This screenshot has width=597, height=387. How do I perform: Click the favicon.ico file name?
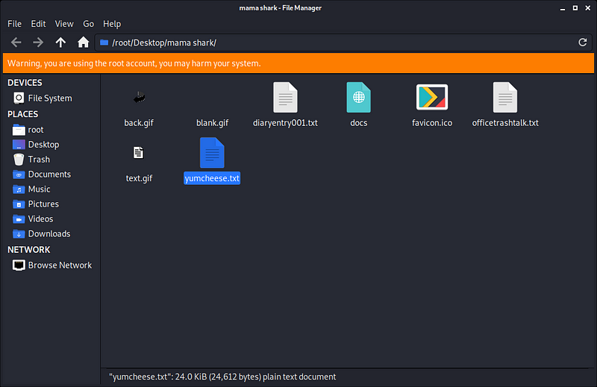coord(432,123)
